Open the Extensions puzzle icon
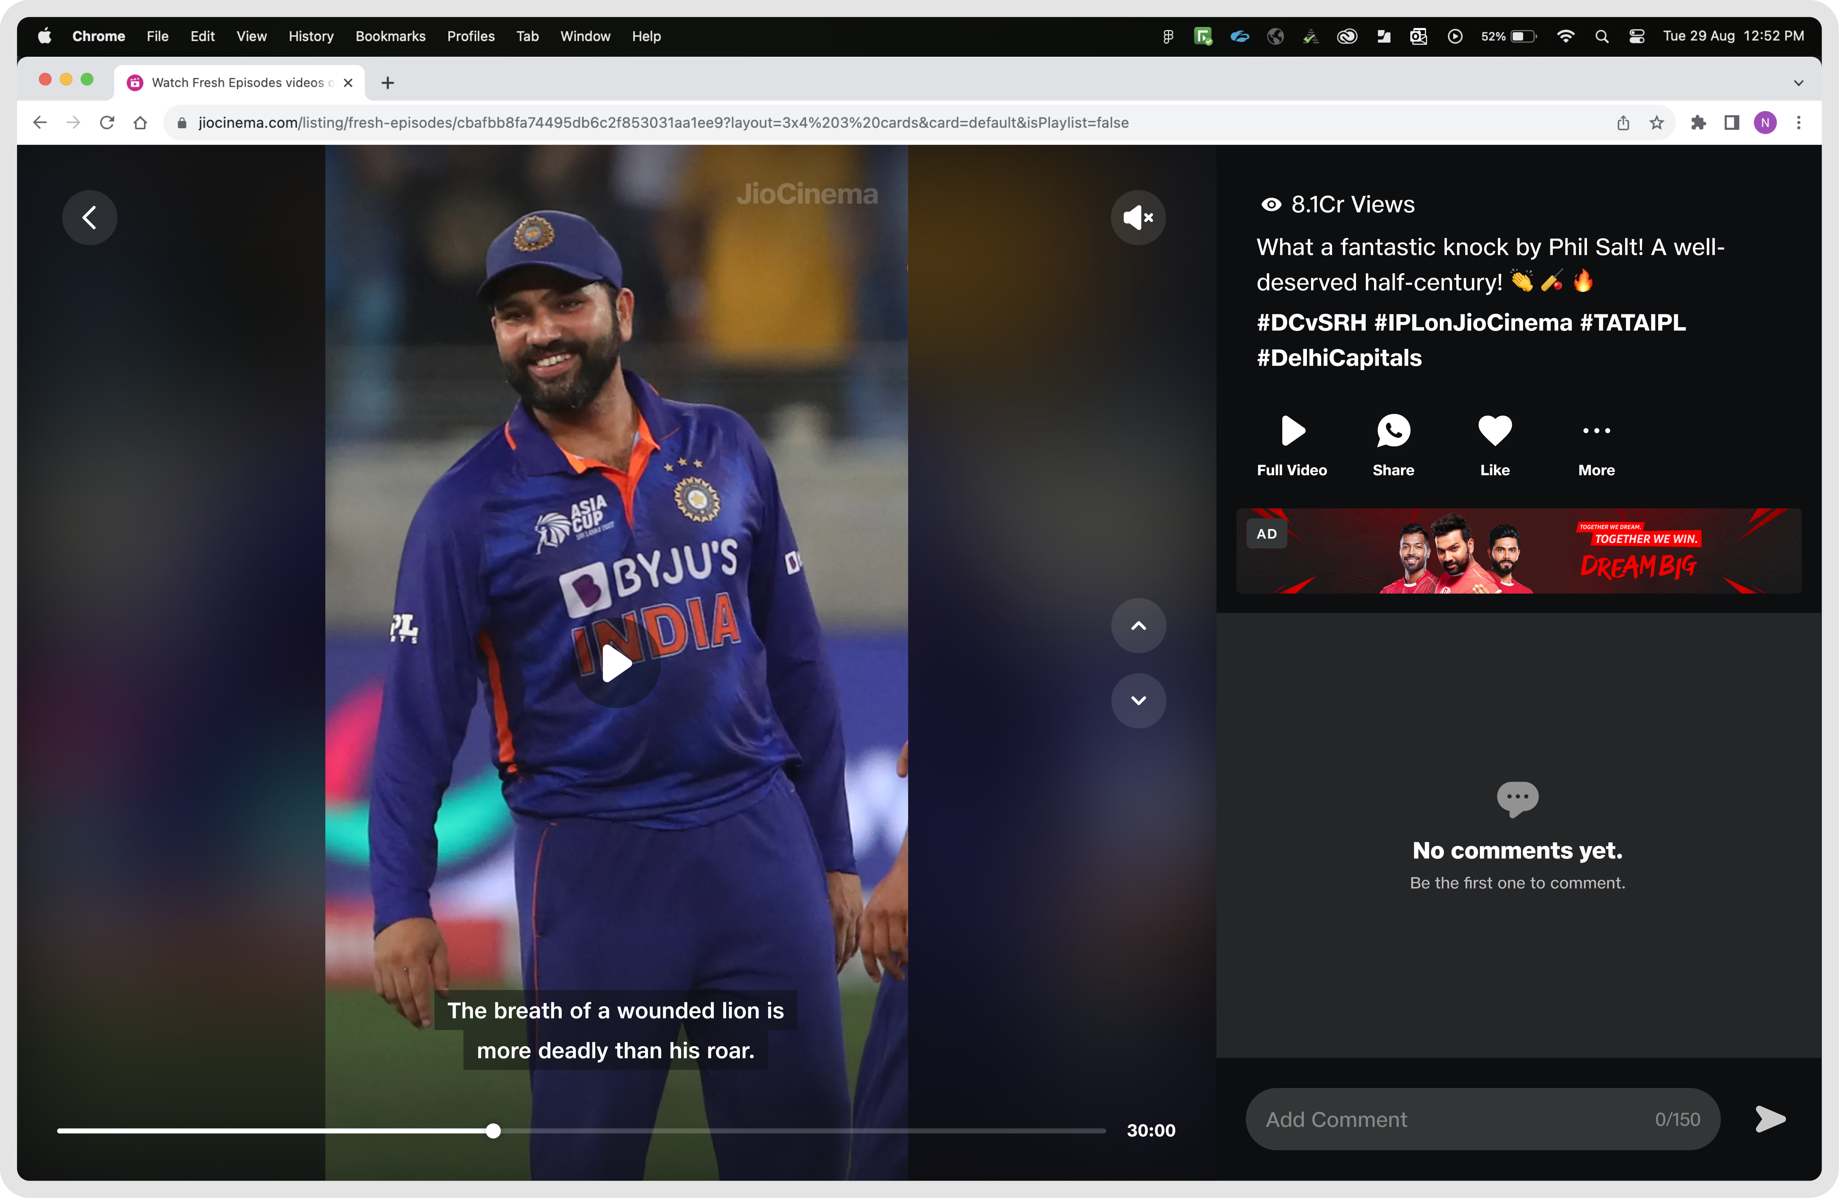This screenshot has width=1839, height=1198. click(1698, 123)
